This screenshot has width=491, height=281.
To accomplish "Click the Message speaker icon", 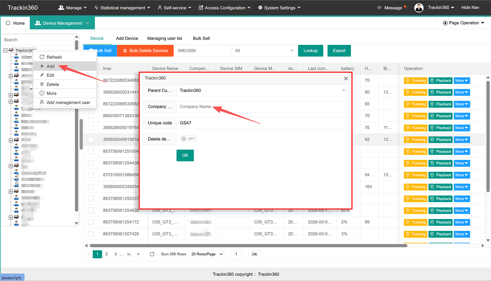I will [379, 8].
